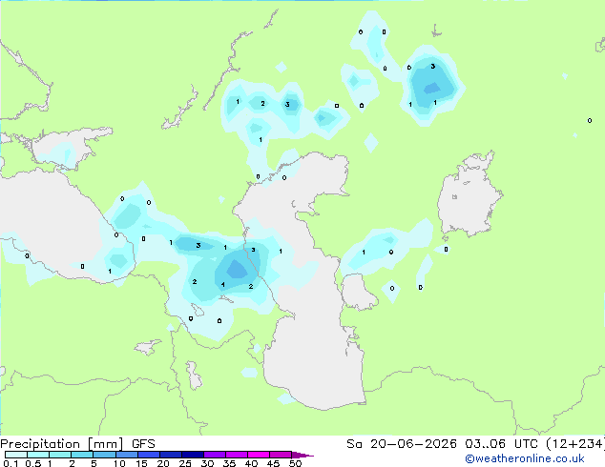Click the legend label '50'
Screen dimensions: 605x467
coord(296,463)
